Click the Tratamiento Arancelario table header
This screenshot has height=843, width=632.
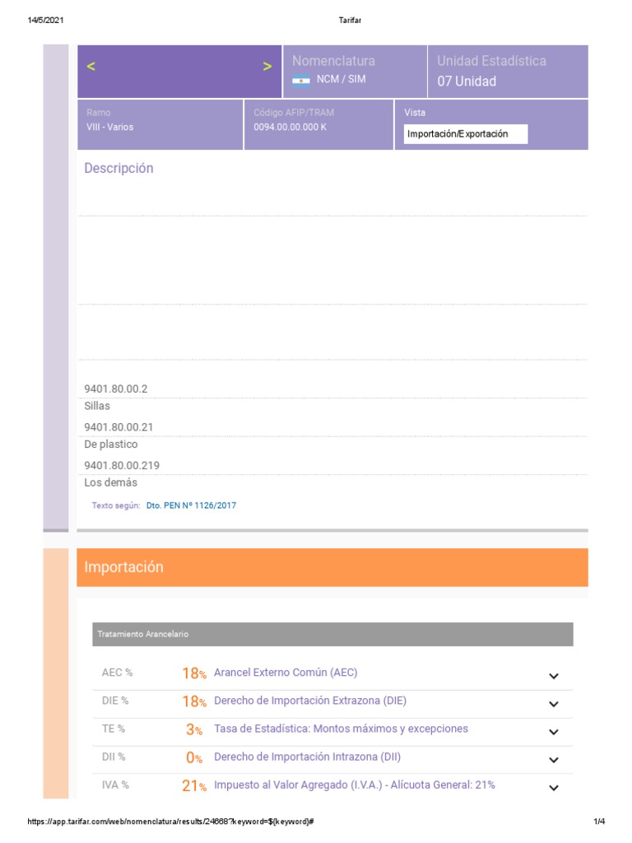332,634
